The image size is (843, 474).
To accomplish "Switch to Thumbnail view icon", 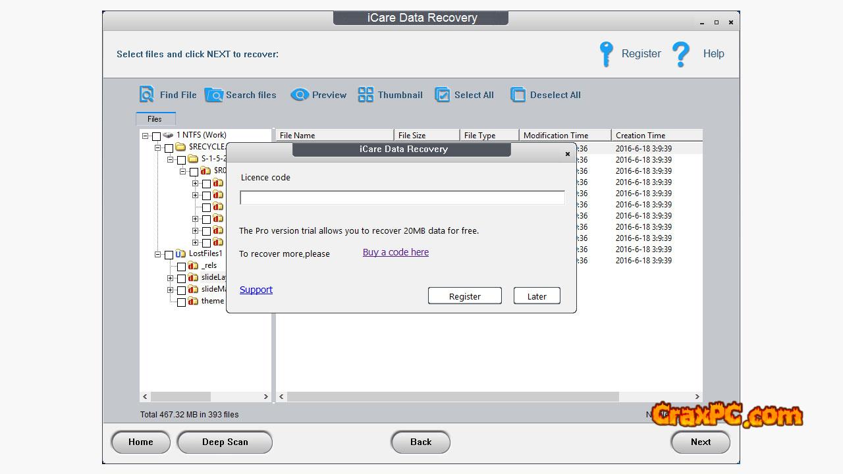I will (x=366, y=95).
